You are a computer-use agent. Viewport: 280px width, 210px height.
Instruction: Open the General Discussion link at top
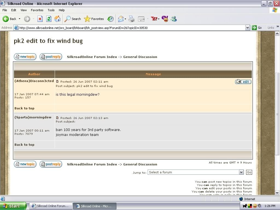140,57
